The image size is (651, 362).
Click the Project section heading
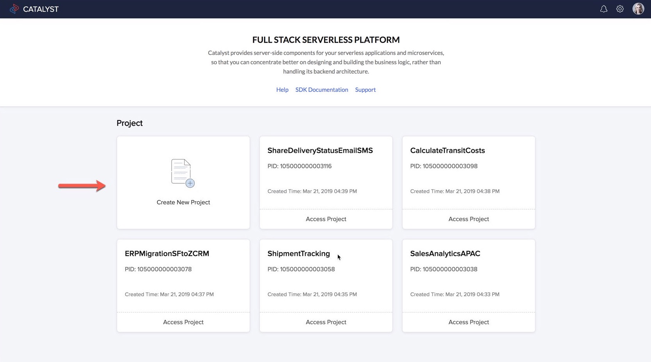[x=129, y=123]
